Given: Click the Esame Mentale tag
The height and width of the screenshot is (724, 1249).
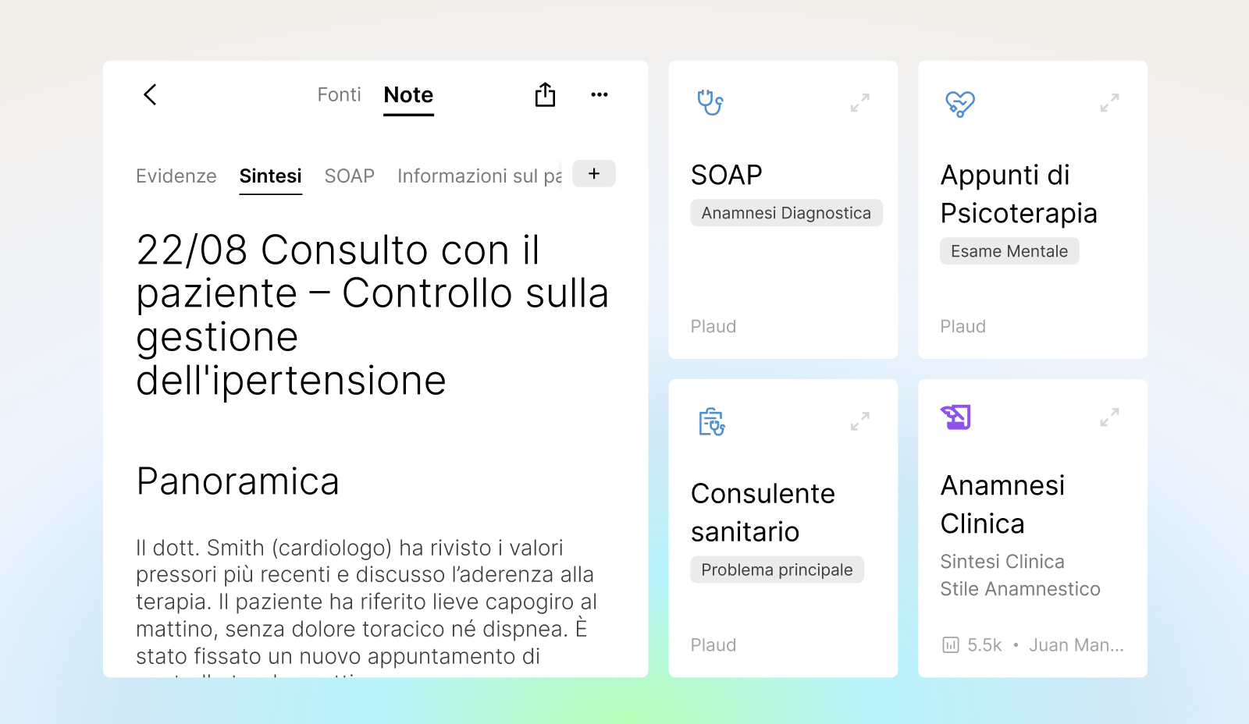Looking at the screenshot, I should [1009, 251].
